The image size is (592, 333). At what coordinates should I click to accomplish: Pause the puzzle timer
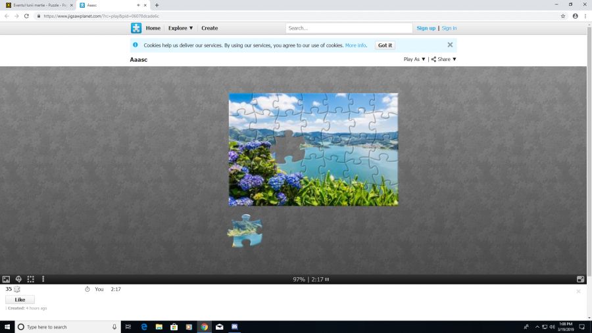[x=327, y=280]
